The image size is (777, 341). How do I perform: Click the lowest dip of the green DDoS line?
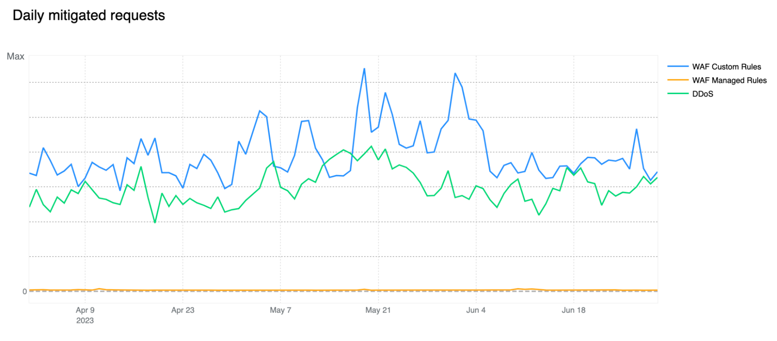pyautogui.click(x=155, y=222)
